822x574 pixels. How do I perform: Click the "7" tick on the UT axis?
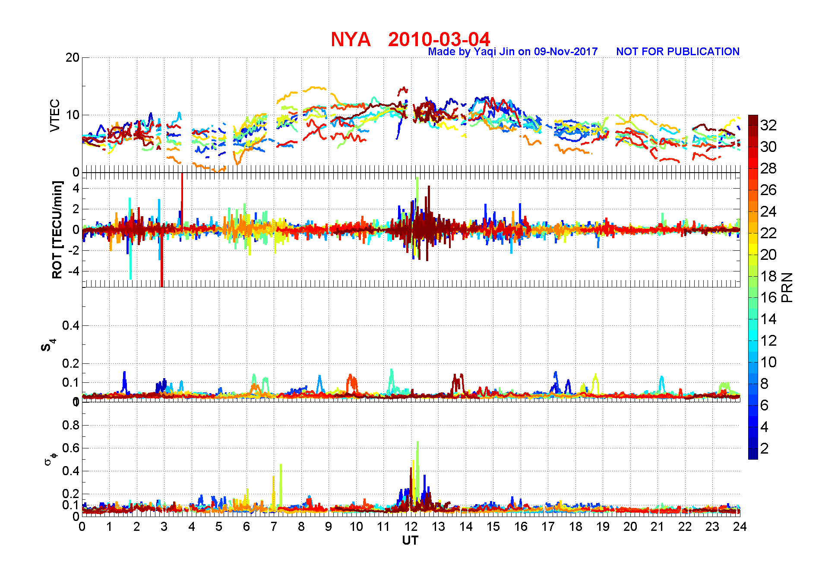[274, 527]
